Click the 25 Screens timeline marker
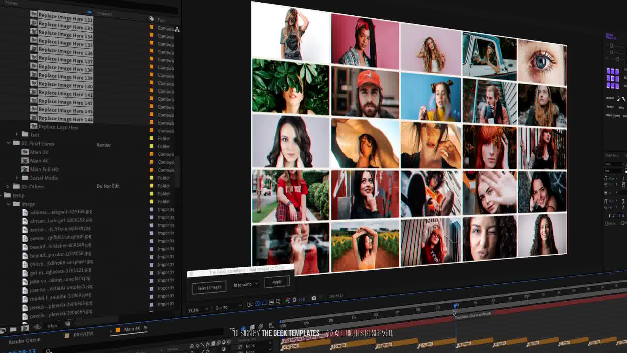This screenshot has width=627, height=353. point(426,344)
